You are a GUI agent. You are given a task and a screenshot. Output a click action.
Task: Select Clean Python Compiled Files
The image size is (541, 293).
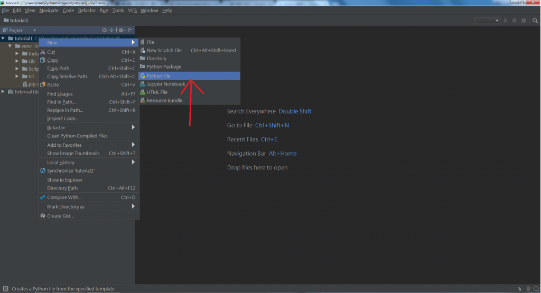pyautogui.click(x=89, y=136)
